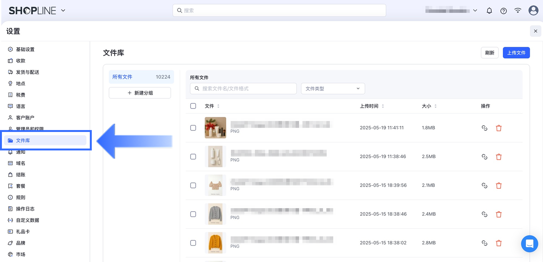543x262 pixels.
Task: Select checkbox of the 1.8MB PNG file
Action: click(193, 128)
